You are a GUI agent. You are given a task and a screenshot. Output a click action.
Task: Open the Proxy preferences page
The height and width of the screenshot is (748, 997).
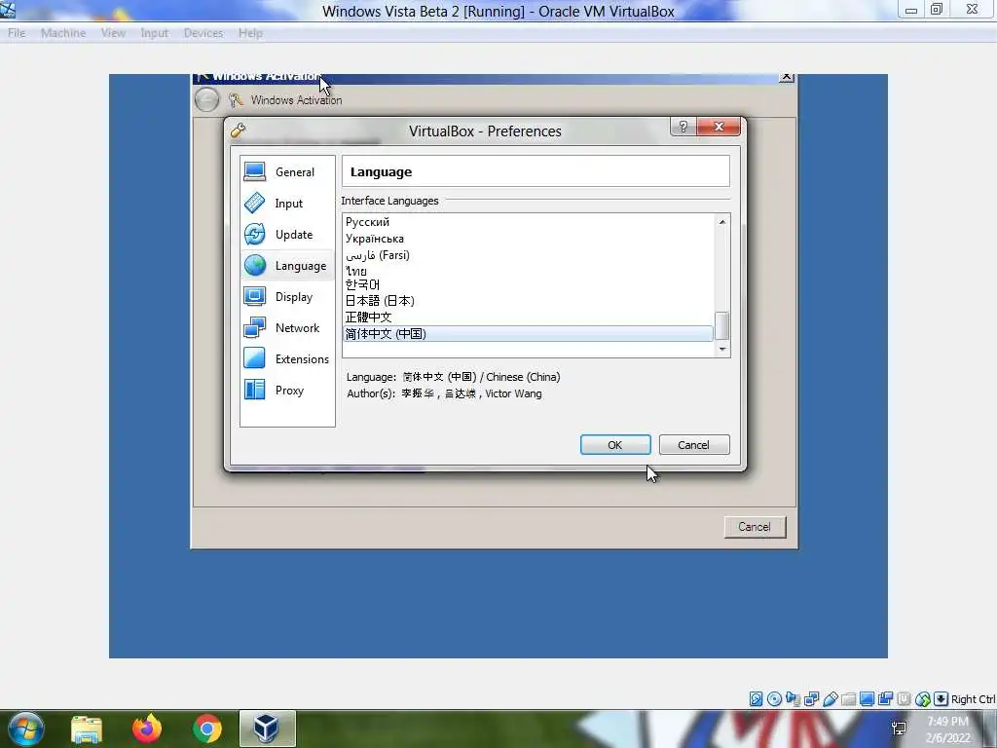click(287, 390)
